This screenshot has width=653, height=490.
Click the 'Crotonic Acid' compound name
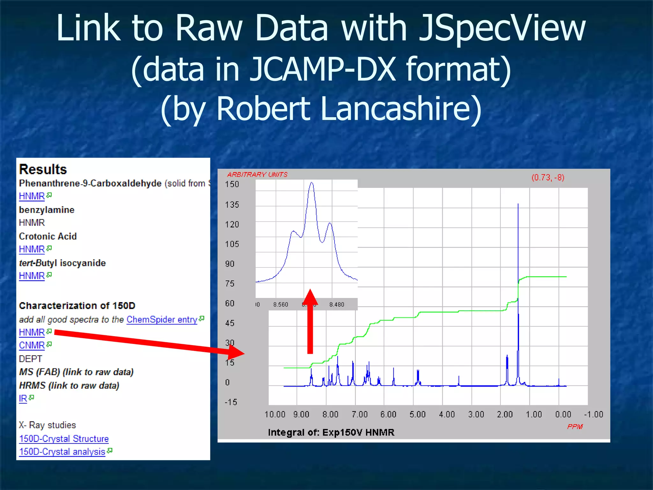coord(48,236)
